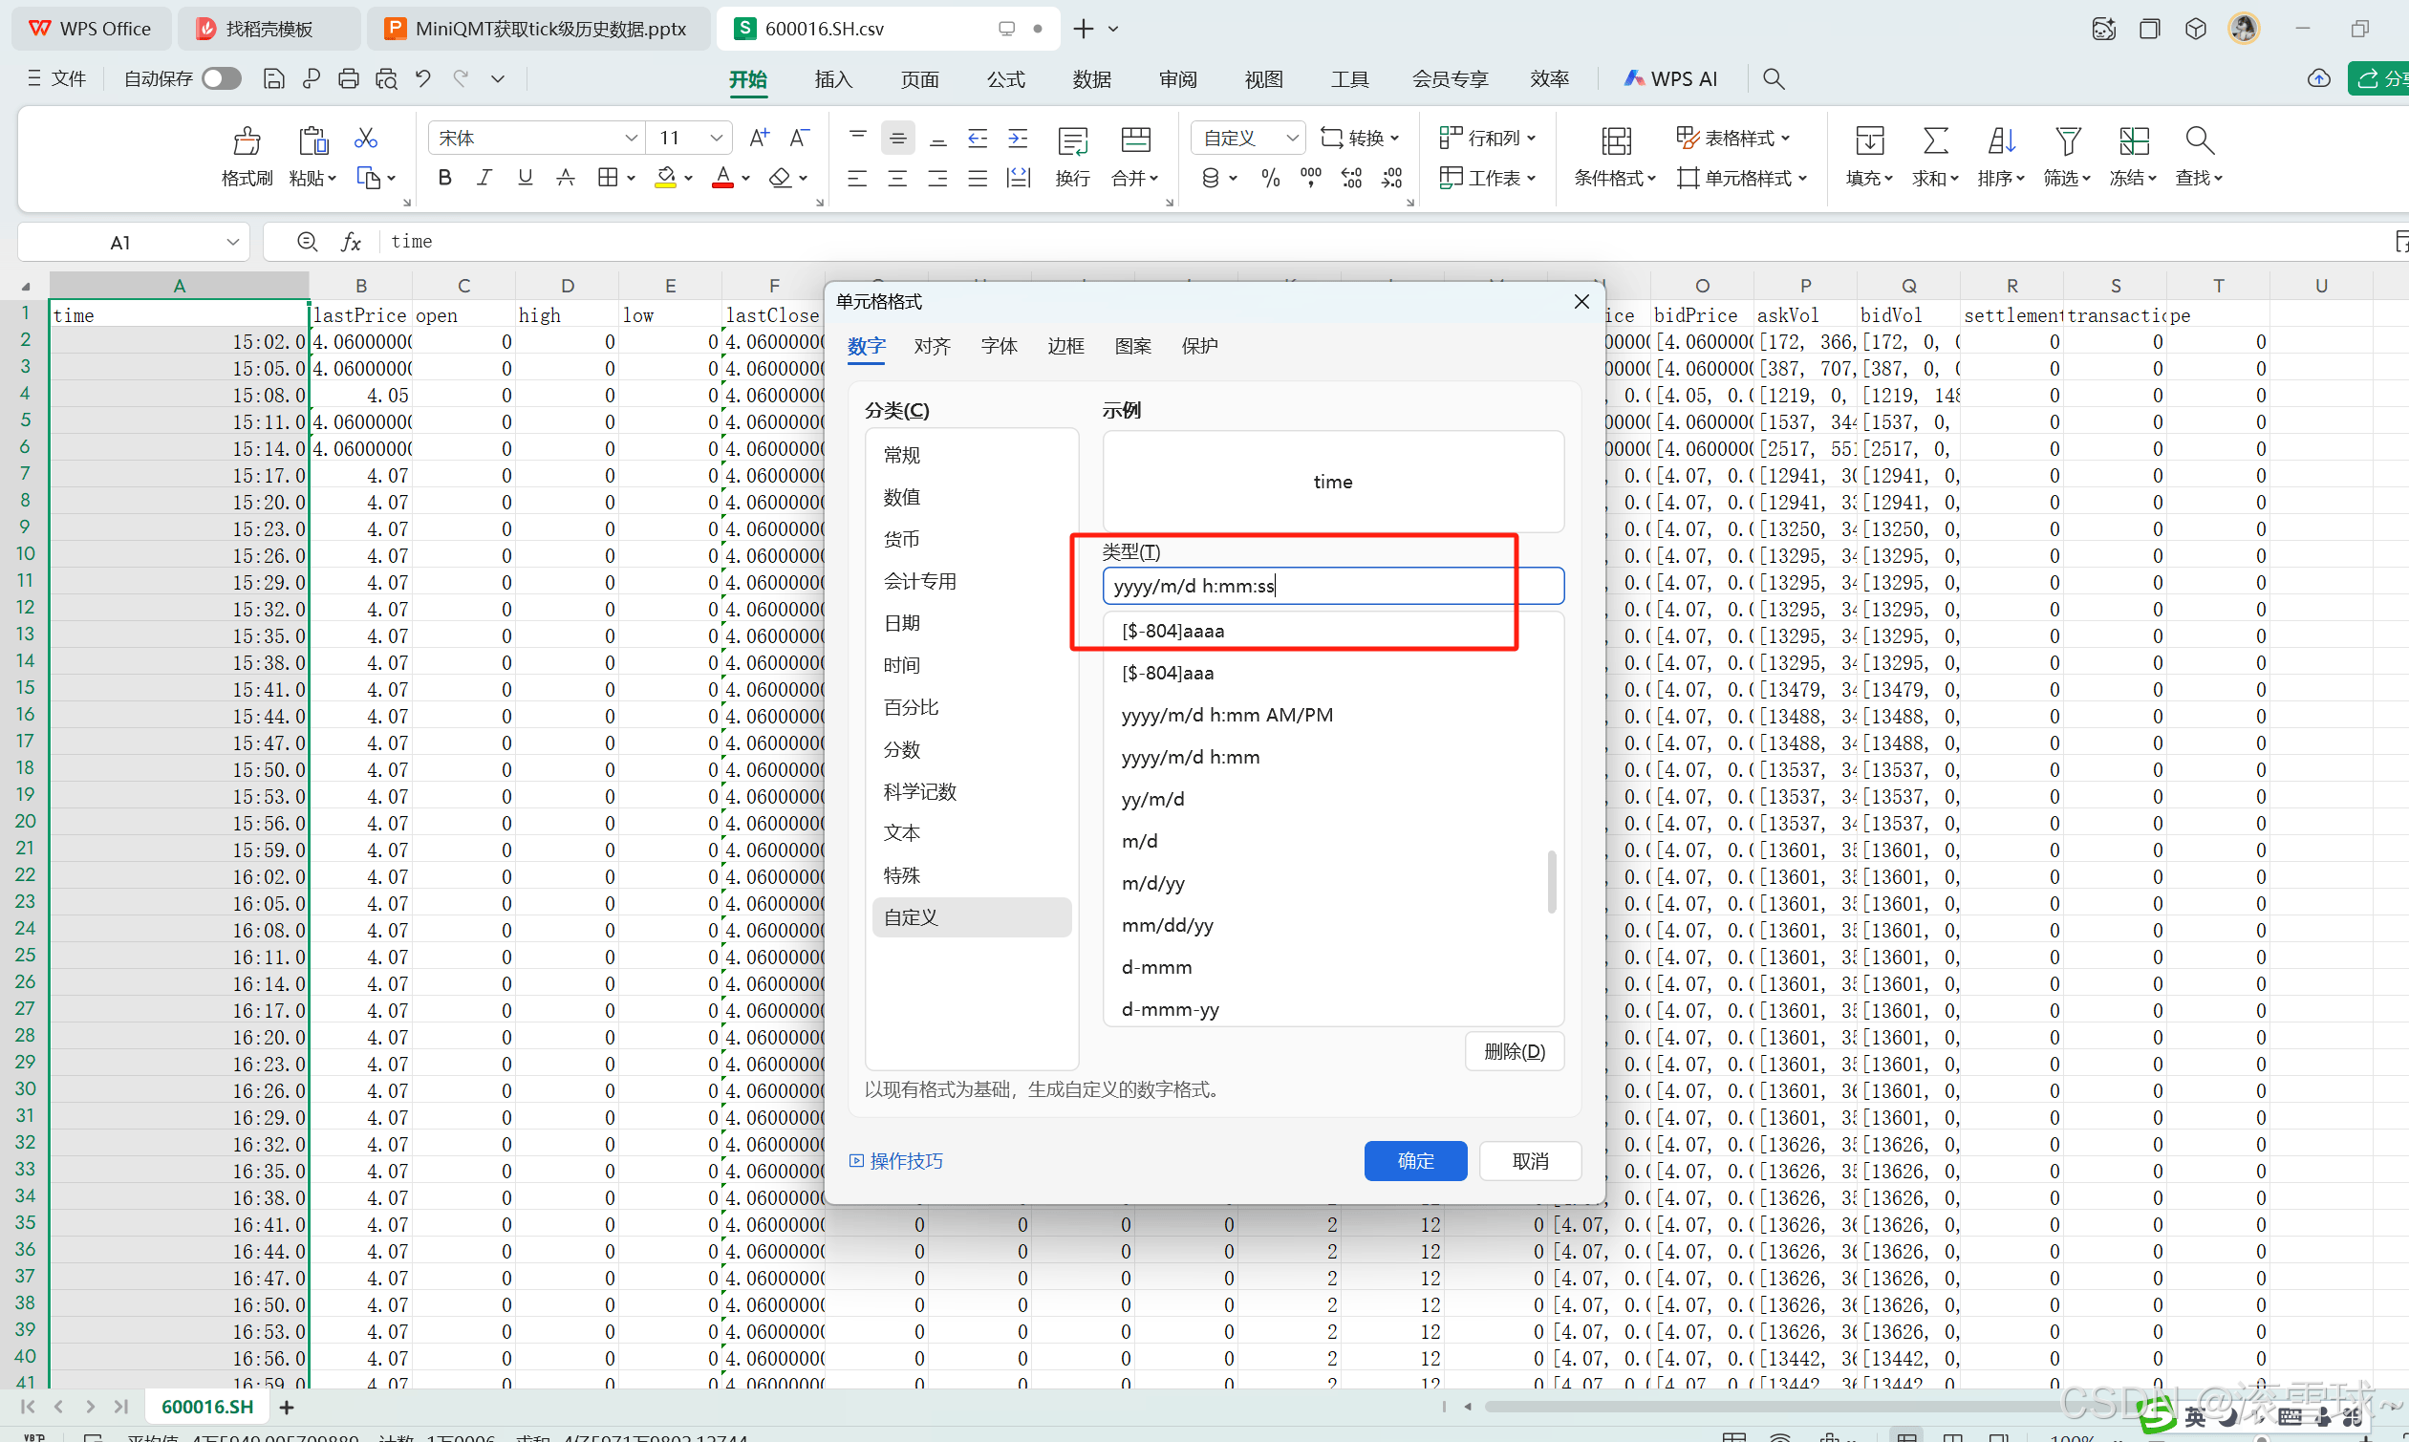Click the font color red A swatch
Viewport: 2409px width, 1442px height.
[722, 178]
